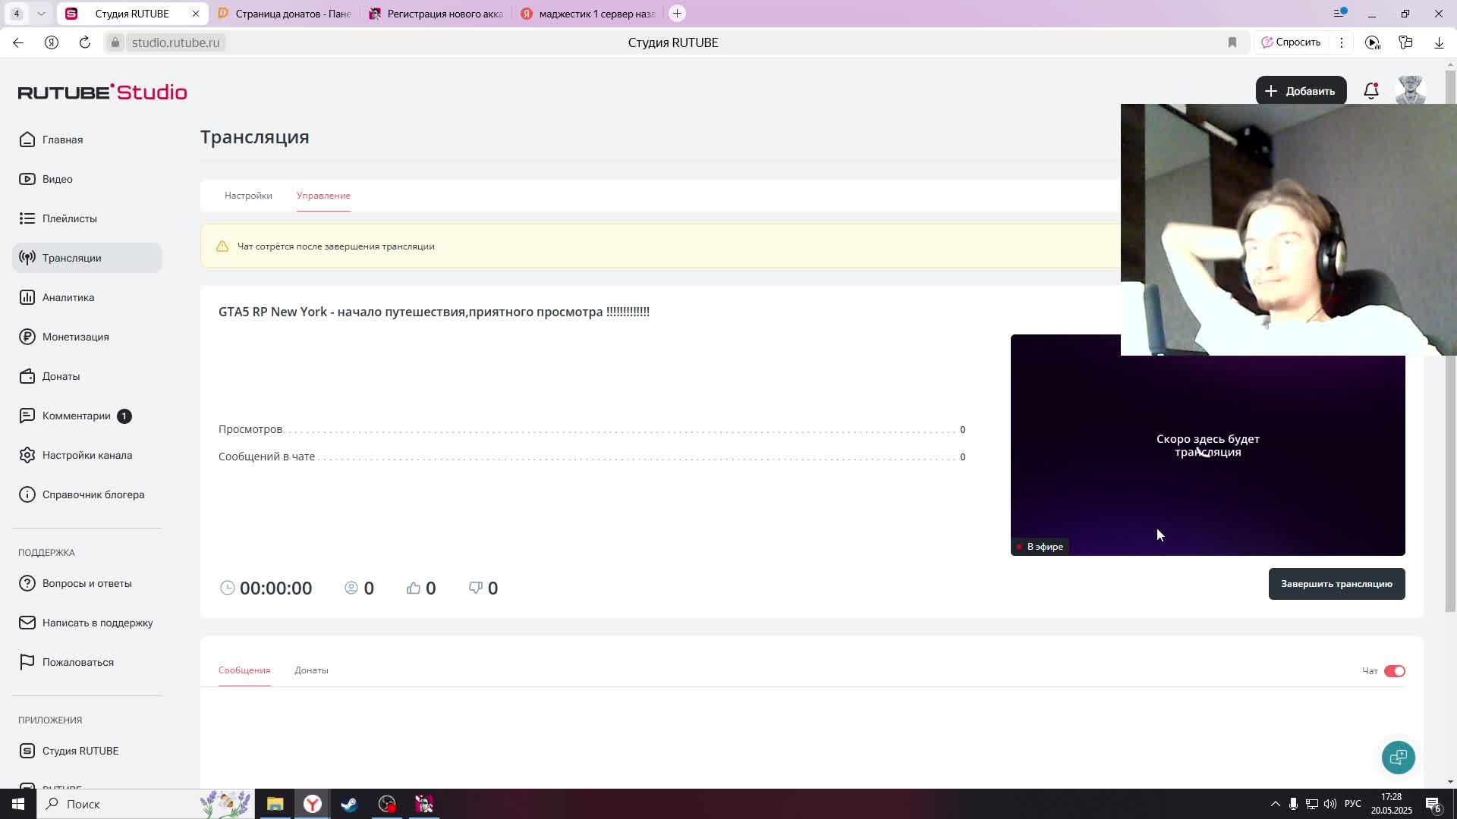Open browser main menu icon
This screenshot has height=819, width=1457.
click(1339, 13)
